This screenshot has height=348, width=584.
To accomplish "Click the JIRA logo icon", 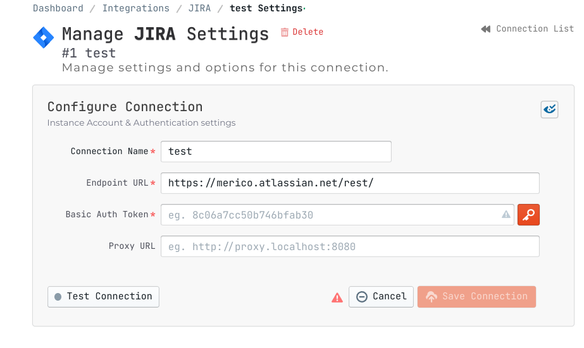I will click(44, 37).
